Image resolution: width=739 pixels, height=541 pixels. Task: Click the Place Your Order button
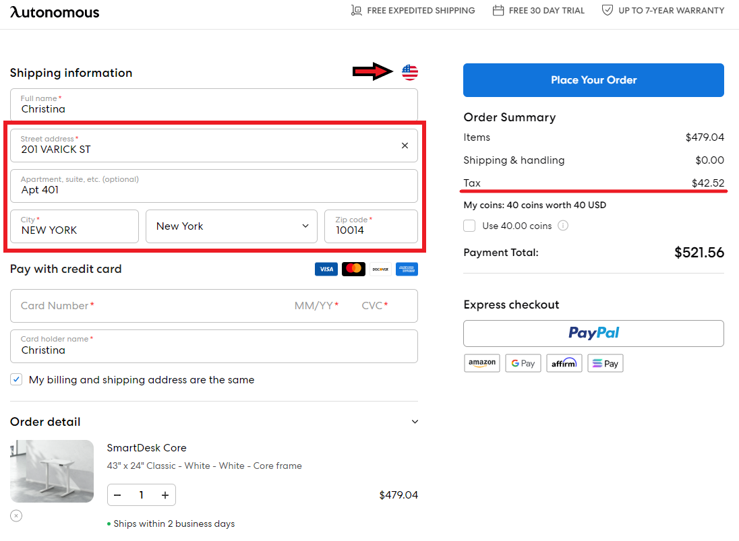pyautogui.click(x=593, y=80)
